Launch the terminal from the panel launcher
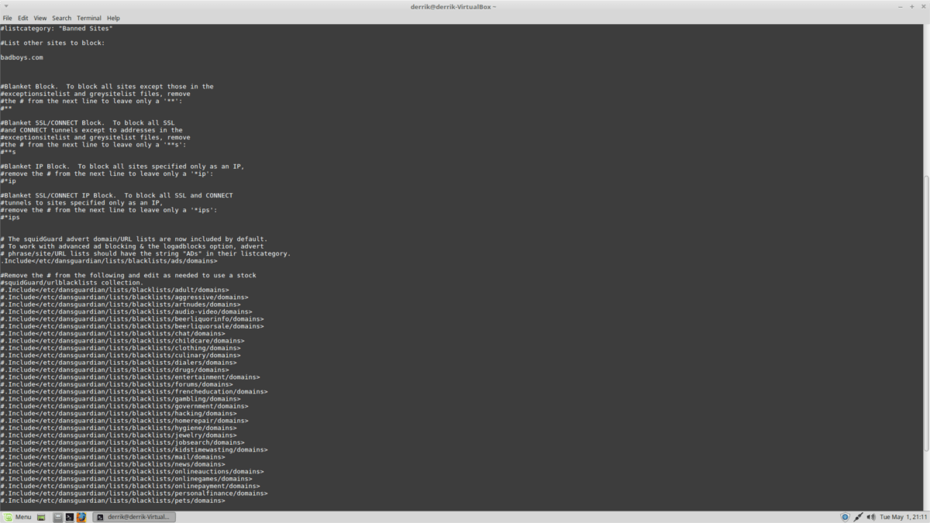The width and height of the screenshot is (930, 523). click(69, 517)
